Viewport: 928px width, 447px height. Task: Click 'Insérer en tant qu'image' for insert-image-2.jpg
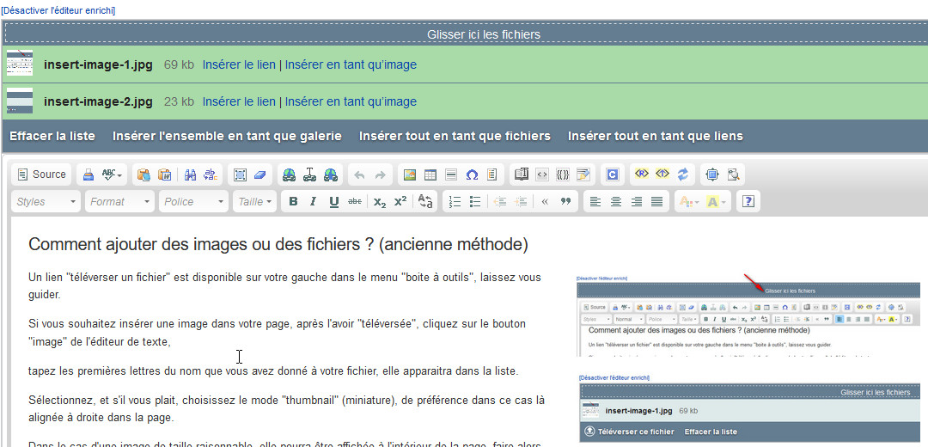click(351, 101)
